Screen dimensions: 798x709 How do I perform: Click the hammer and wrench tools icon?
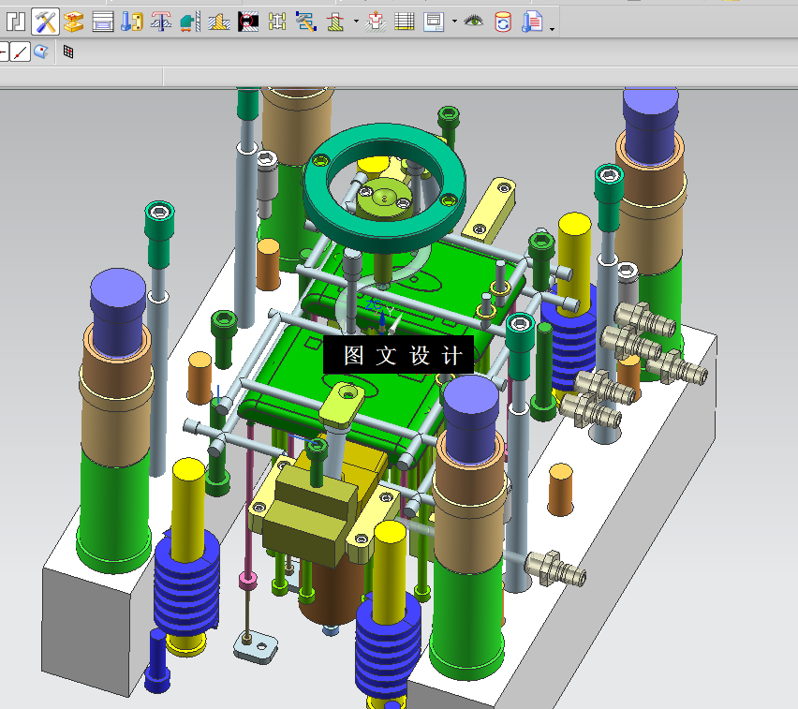point(45,21)
